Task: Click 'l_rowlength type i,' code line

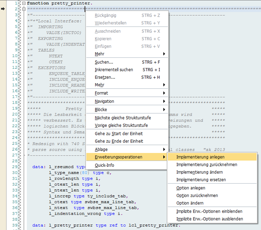Action: [x=75, y=178]
